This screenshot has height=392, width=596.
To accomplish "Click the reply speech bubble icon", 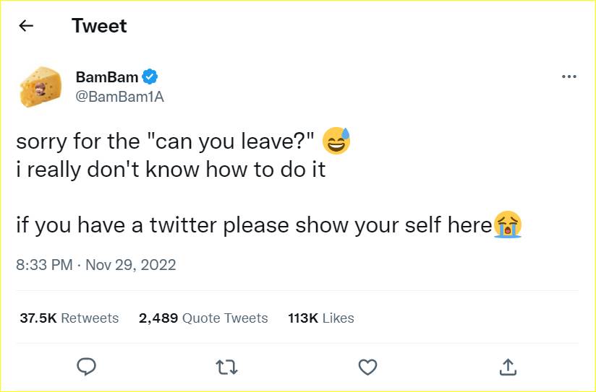I will [86, 367].
